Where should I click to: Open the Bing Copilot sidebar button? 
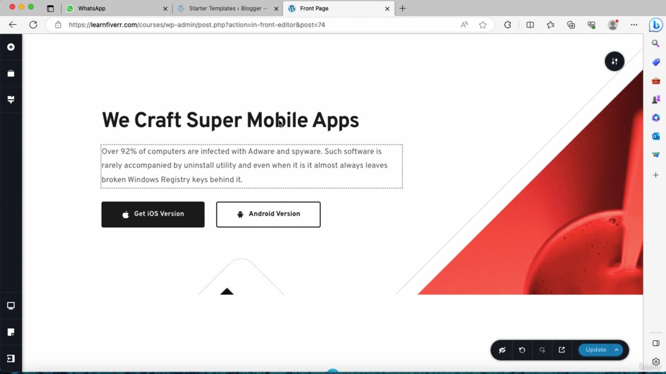656,24
